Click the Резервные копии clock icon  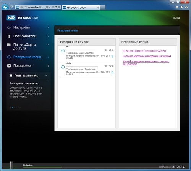(x=9, y=57)
